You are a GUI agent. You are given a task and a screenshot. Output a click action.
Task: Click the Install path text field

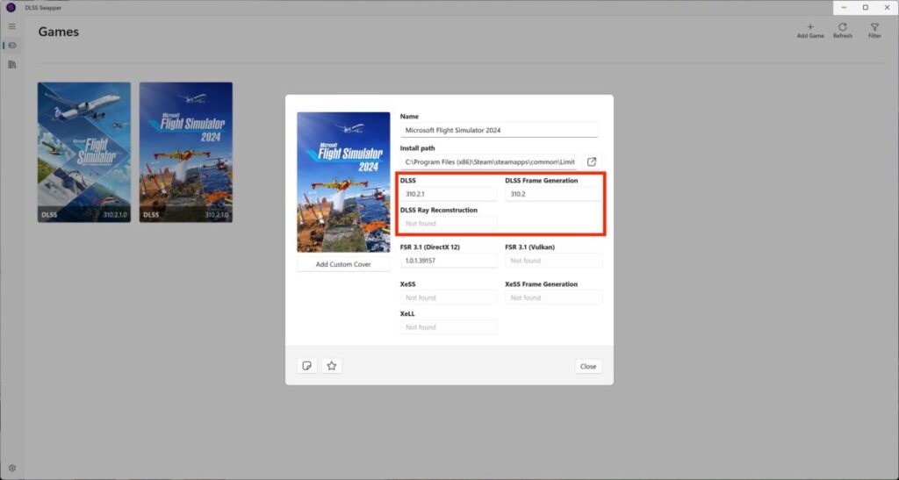tap(490, 162)
